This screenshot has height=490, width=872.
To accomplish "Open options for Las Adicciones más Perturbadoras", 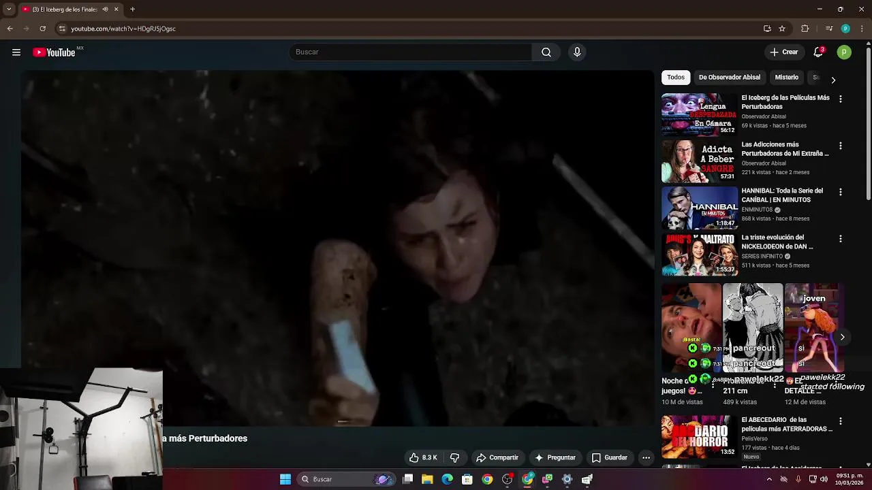I will click(x=840, y=146).
